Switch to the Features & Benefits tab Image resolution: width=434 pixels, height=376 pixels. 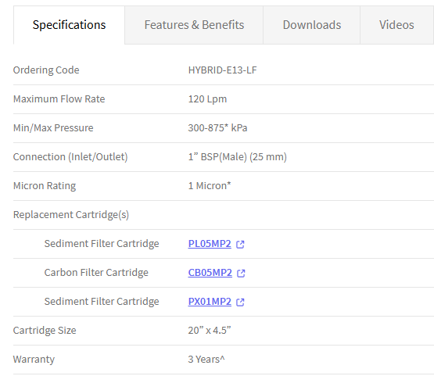pyautogui.click(x=194, y=25)
